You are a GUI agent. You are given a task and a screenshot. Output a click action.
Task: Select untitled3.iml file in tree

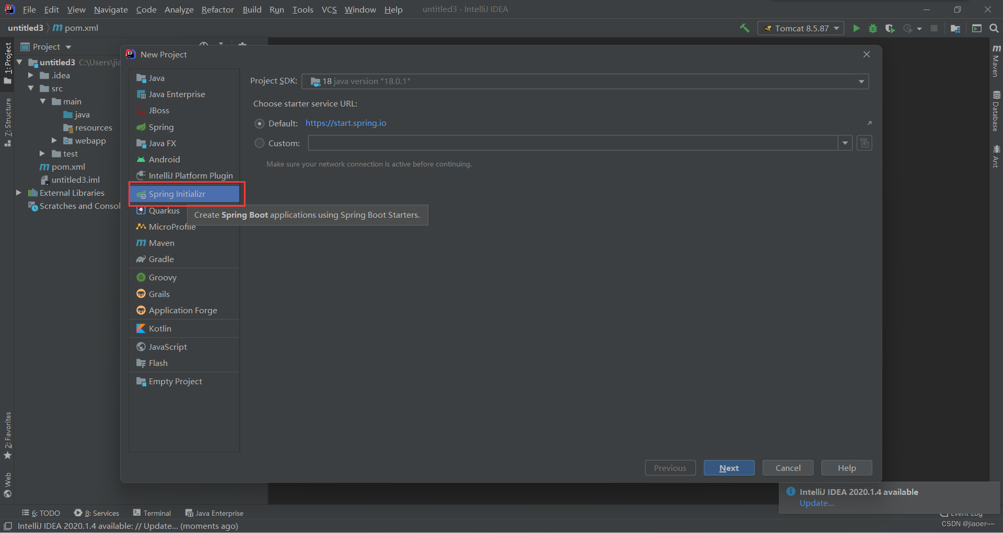point(75,180)
